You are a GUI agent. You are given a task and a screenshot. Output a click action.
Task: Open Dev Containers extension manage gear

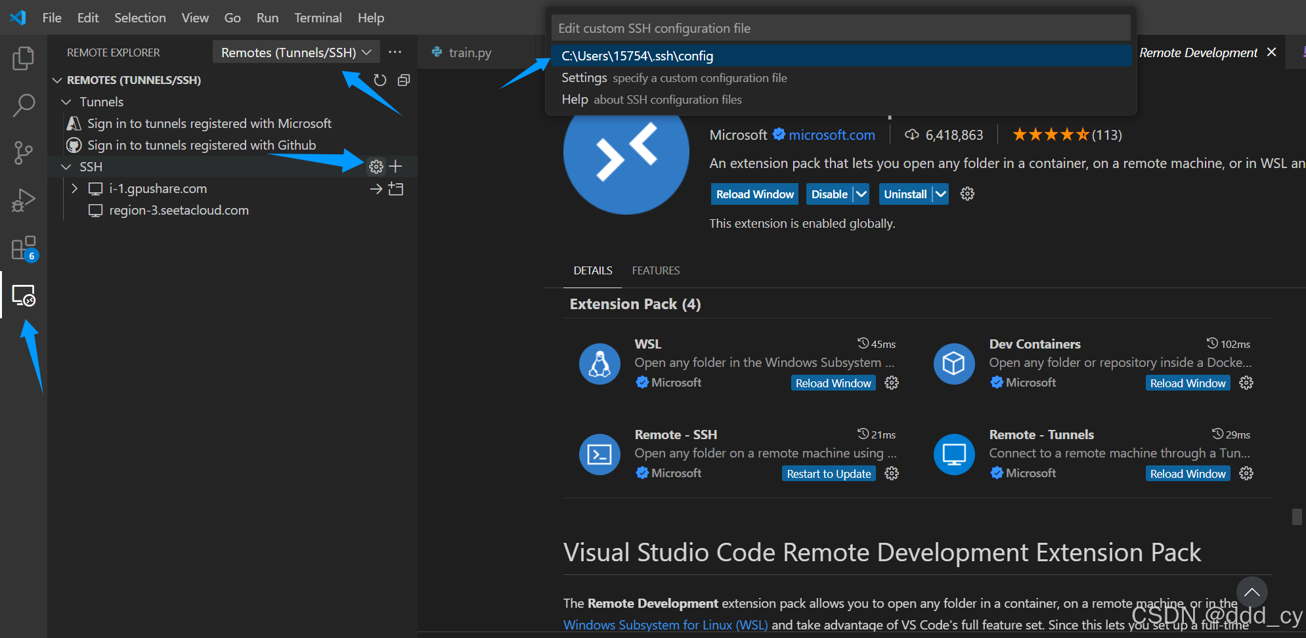click(1246, 383)
